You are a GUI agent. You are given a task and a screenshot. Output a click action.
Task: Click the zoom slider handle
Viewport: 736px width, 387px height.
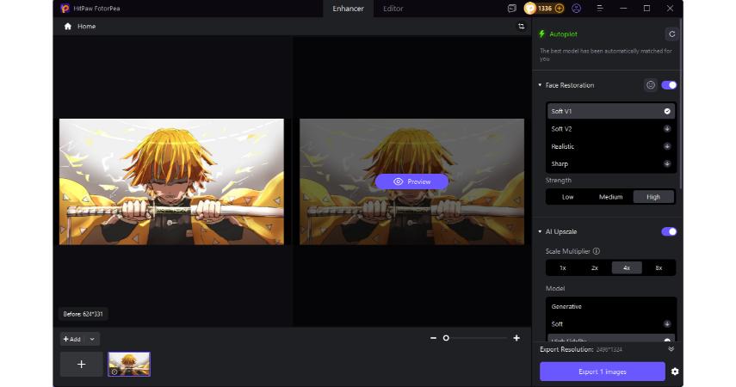click(x=446, y=338)
